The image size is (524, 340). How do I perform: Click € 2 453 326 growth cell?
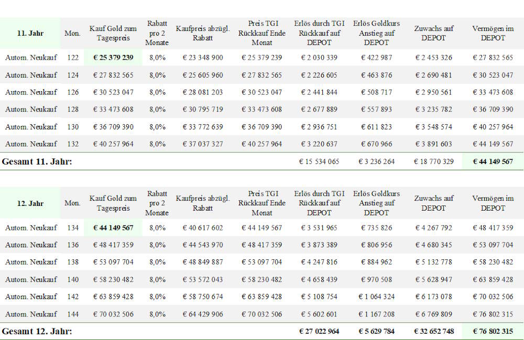click(x=434, y=58)
